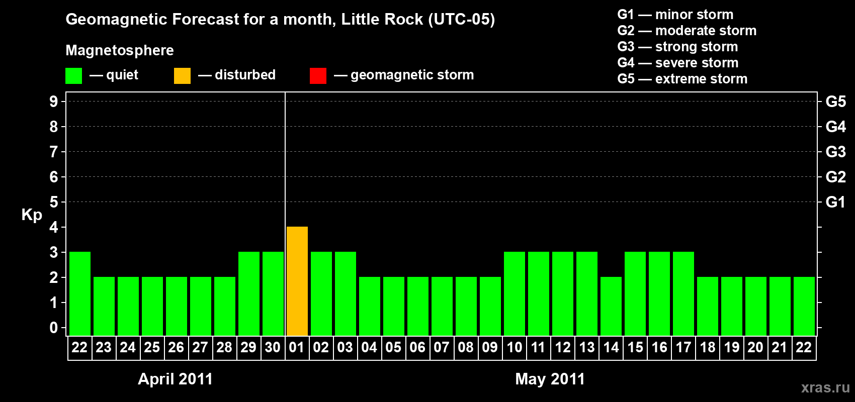Screen dimensions: 855x402
Task: Click the 'G1 — minor storm' legend line
Action: 675,15
